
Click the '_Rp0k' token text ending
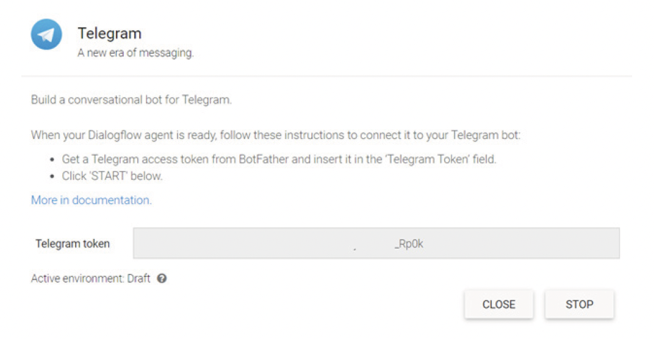click(x=409, y=244)
